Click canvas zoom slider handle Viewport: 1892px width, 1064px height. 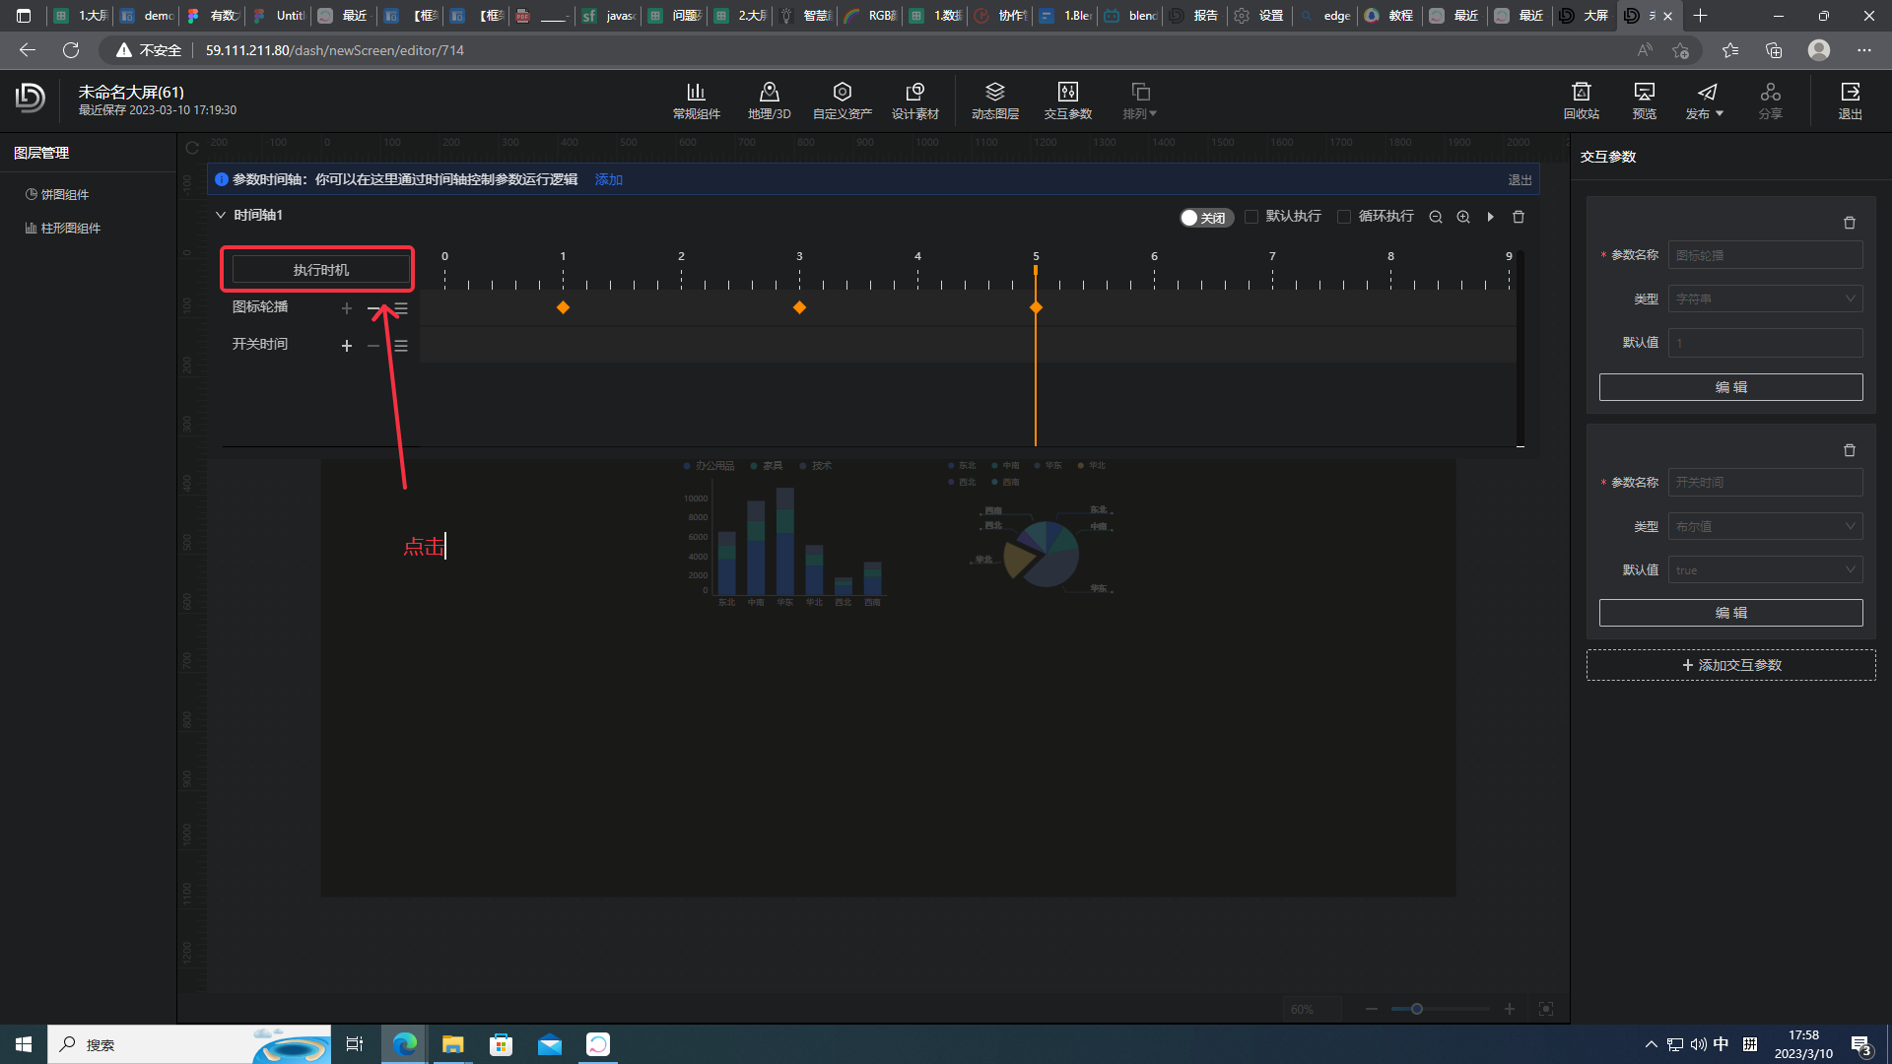(x=1417, y=1009)
